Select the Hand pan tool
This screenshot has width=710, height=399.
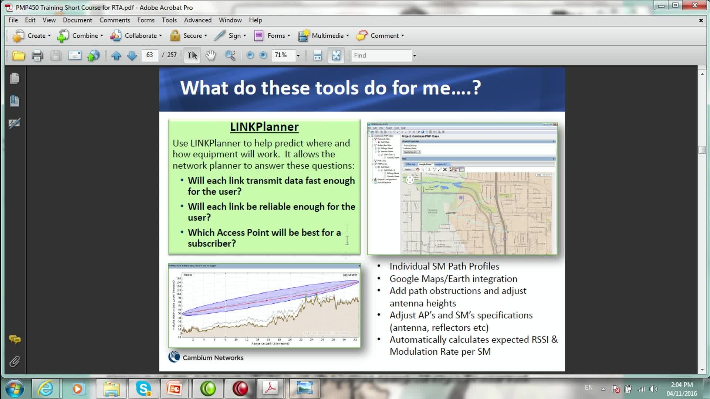[211, 55]
